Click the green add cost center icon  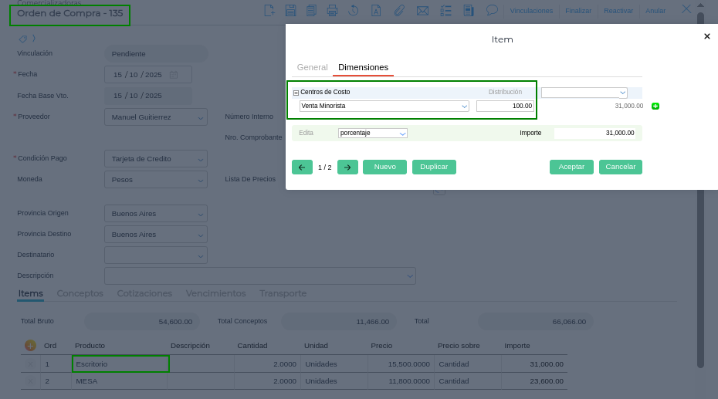655,106
